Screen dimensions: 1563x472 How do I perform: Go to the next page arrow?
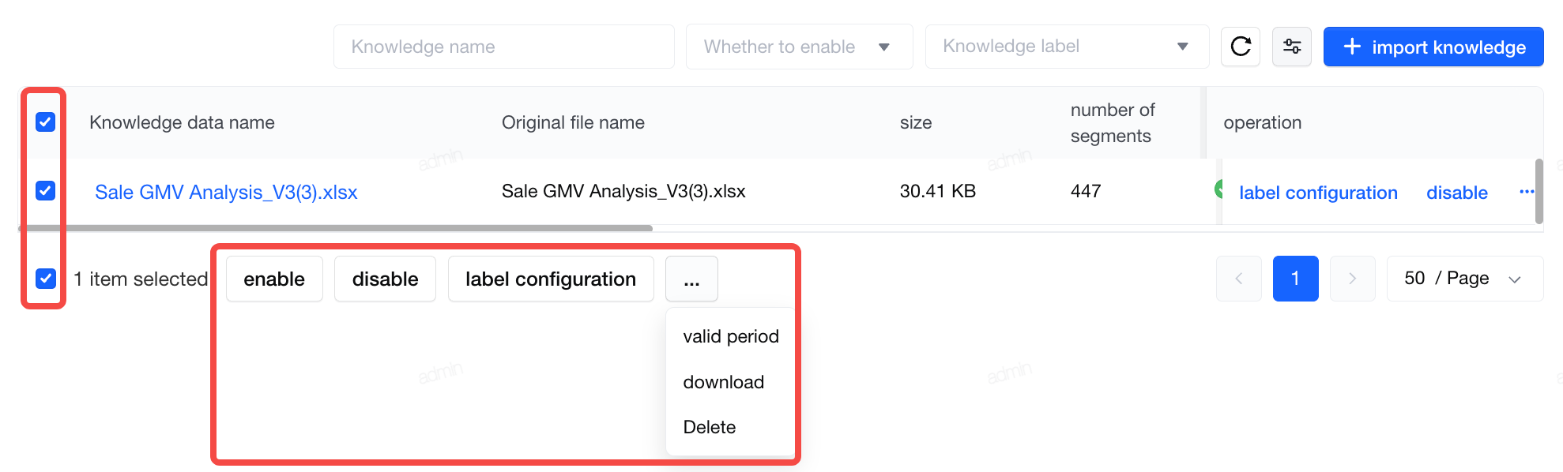[x=1352, y=279]
